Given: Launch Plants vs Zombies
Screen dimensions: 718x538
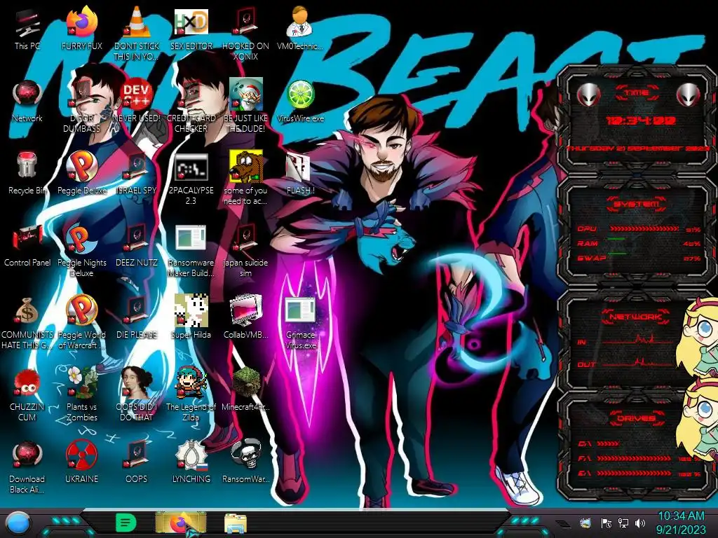Looking at the screenshot, I should click(x=81, y=394).
